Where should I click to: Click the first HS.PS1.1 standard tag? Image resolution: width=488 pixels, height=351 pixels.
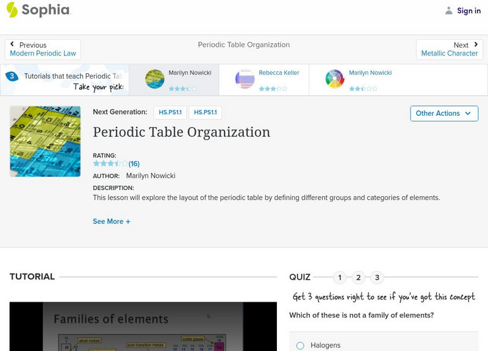[x=170, y=112]
